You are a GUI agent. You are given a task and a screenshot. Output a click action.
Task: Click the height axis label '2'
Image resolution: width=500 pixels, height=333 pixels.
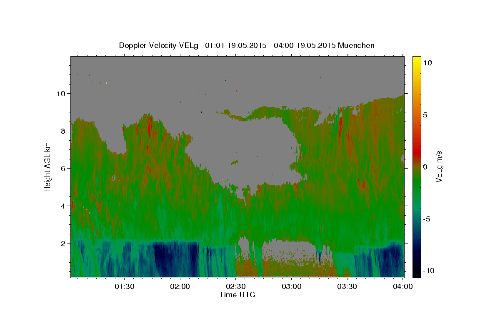tap(64, 244)
